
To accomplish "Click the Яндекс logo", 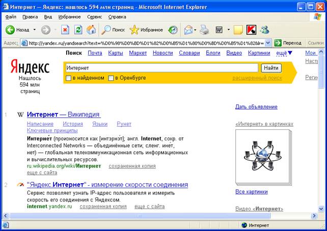I will tap(30, 66).
